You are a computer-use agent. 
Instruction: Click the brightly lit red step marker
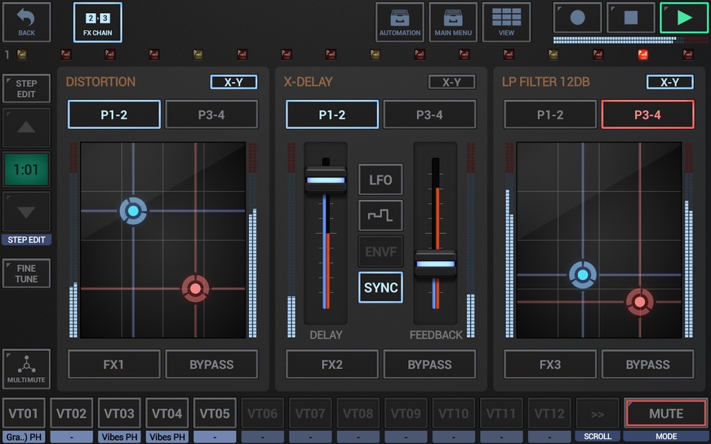pos(643,55)
